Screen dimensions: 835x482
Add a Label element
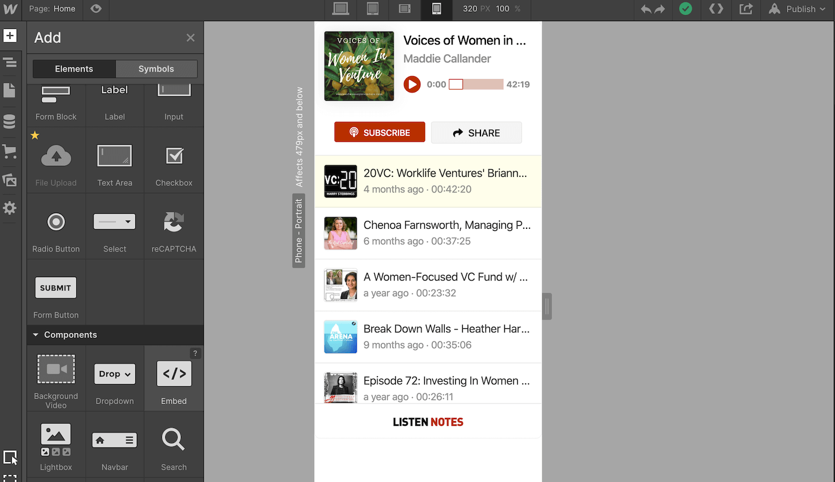pos(115,105)
